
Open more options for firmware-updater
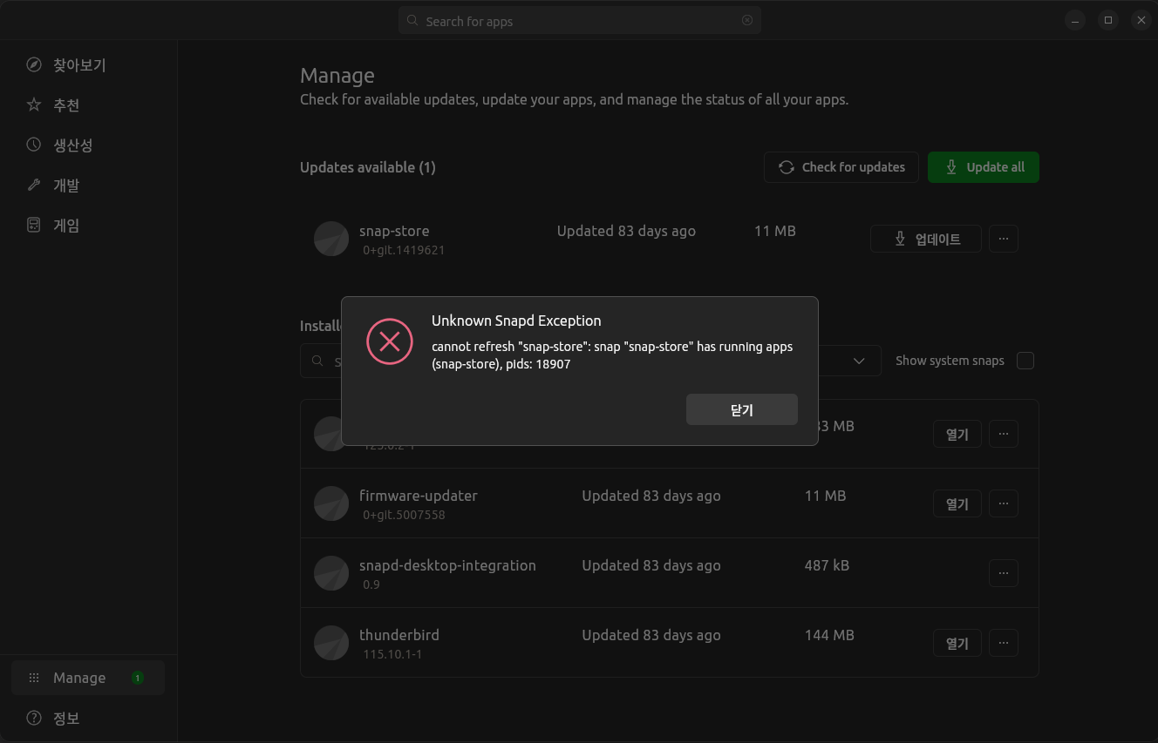[1004, 503]
